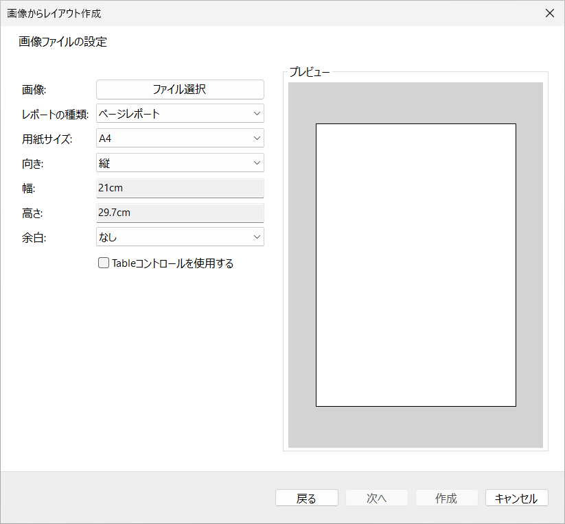The width and height of the screenshot is (565, 524).
Task: Click the 次へ button
Action: (x=376, y=498)
